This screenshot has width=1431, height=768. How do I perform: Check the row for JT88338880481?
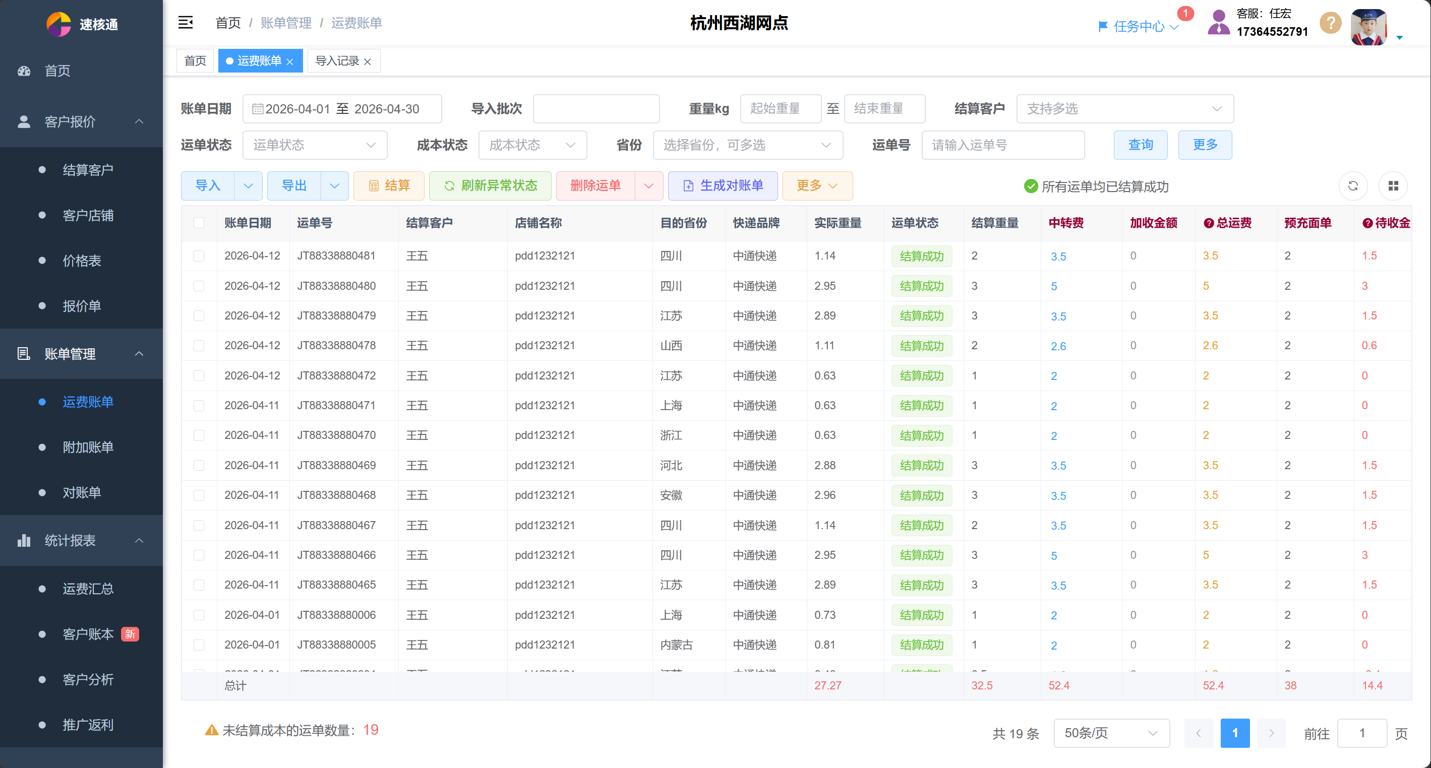click(199, 256)
